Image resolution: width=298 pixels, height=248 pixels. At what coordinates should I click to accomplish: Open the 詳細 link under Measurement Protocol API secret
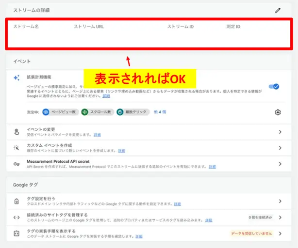[x=212, y=167]
